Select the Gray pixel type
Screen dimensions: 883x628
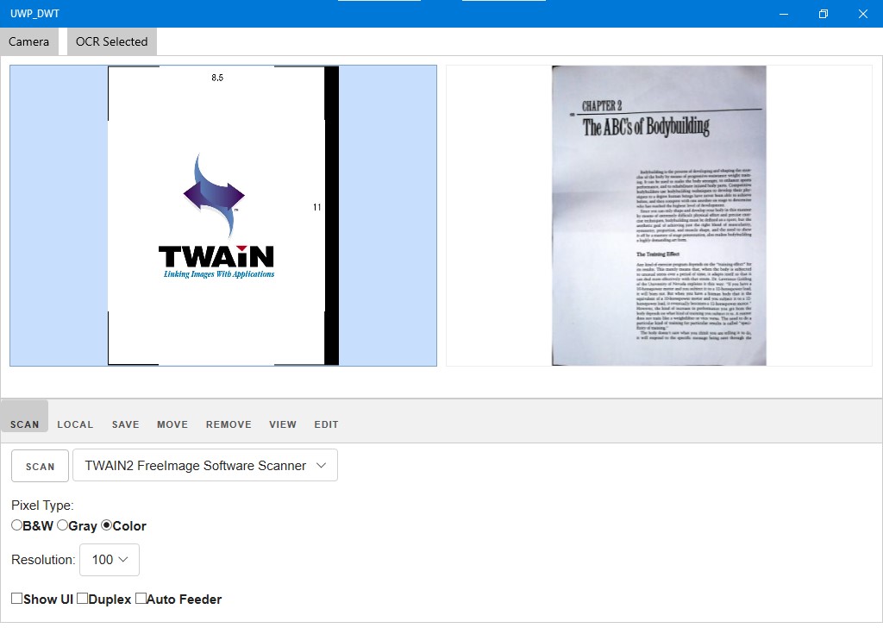point(62,525)
